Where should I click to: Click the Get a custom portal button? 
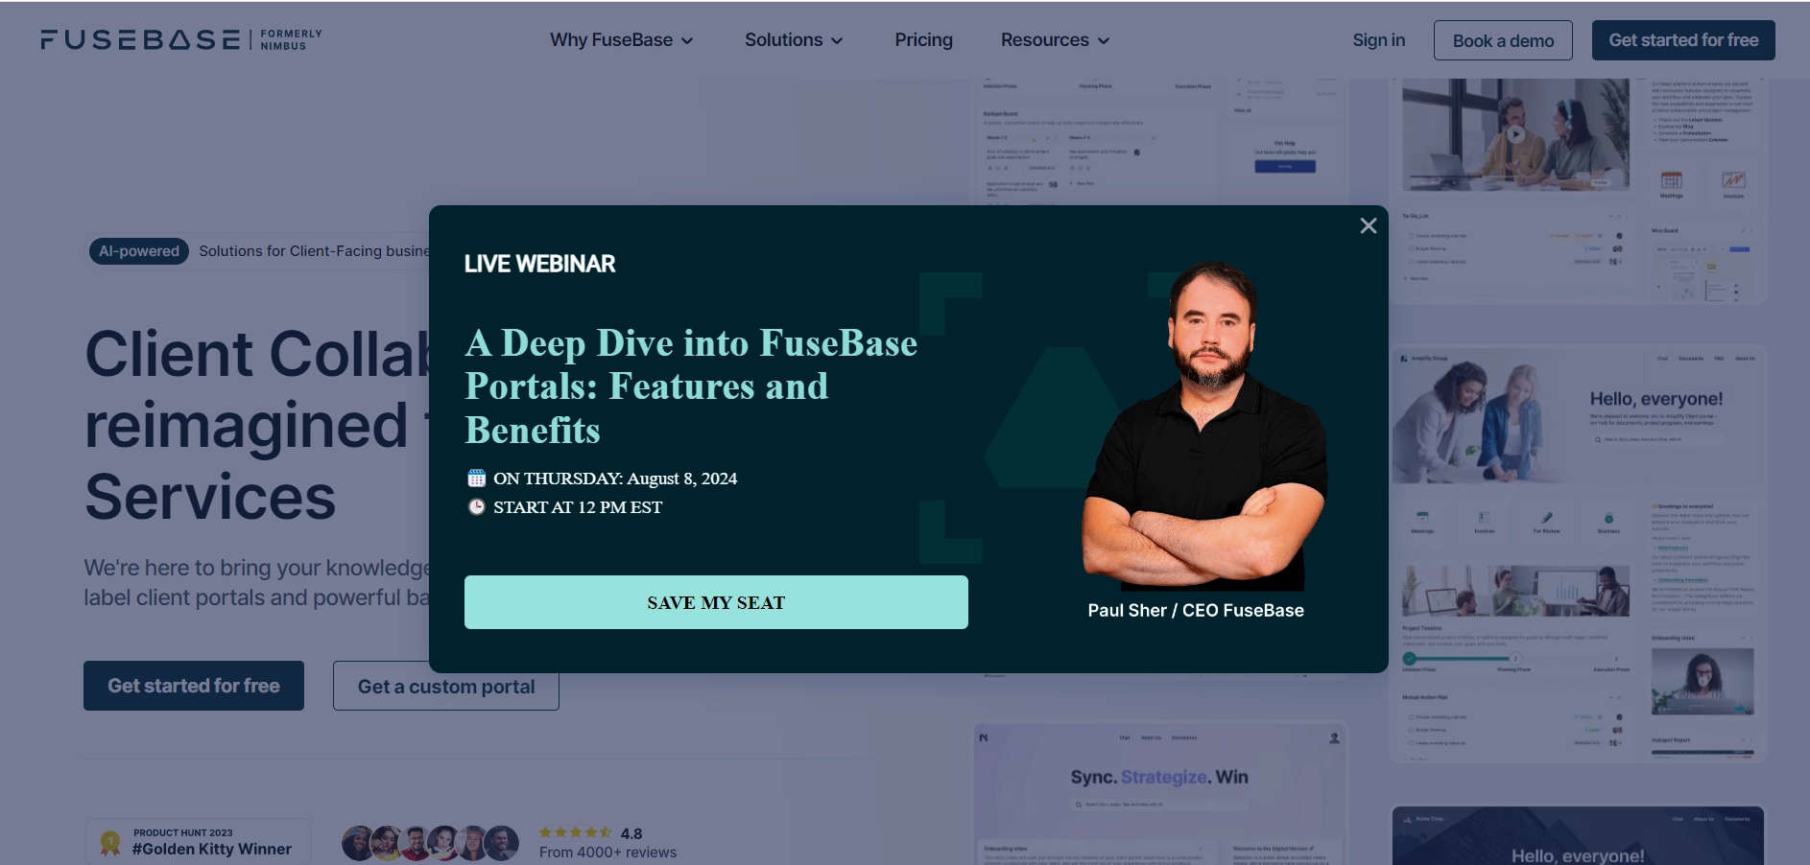click(446, 686)
